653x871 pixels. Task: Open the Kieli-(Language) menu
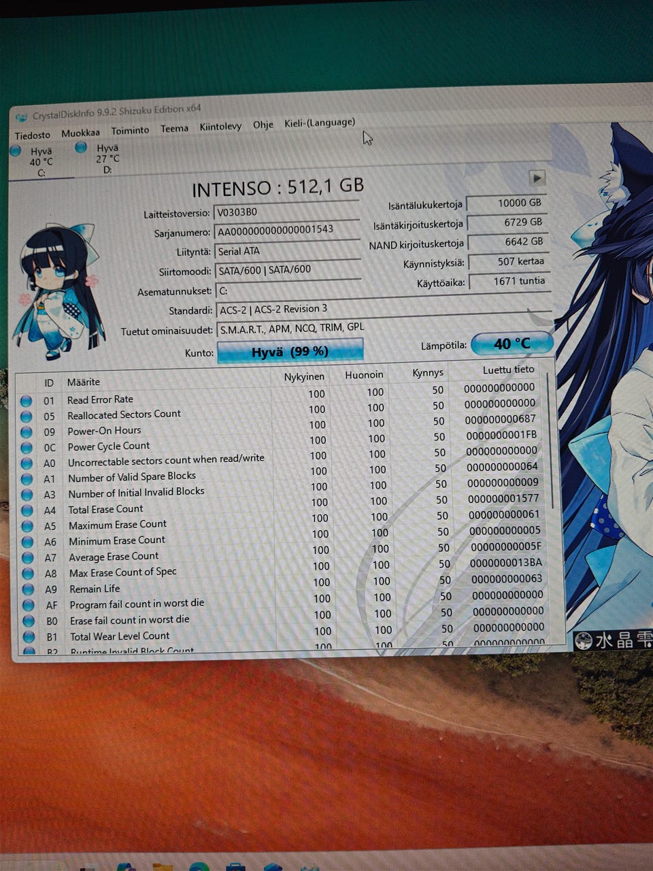pyautogui.click(x=320, y=122)
